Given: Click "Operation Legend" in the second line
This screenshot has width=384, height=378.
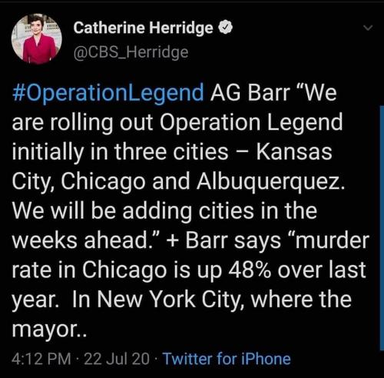Looking at the screenshot, I should tap(251, 123).
